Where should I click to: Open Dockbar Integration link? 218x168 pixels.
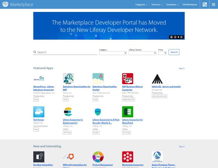pos(43,165)
